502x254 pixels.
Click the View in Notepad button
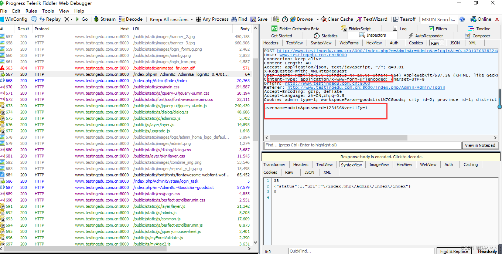(480, 145)
